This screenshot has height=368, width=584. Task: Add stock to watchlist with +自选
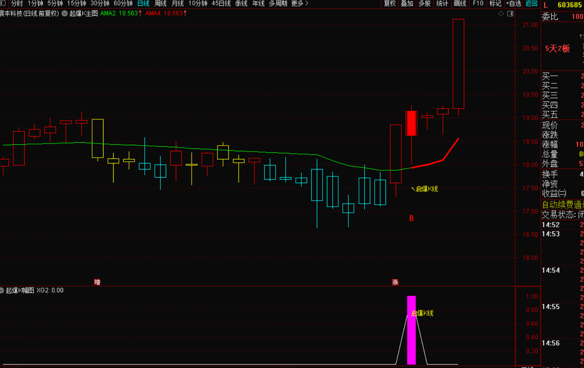513,4
